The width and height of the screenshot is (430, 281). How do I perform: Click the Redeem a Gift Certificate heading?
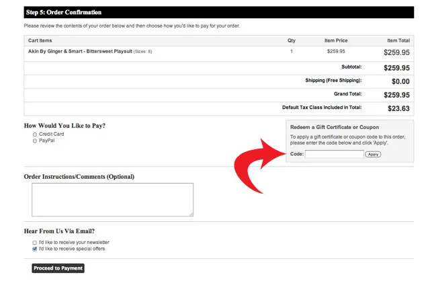point(334,127)
